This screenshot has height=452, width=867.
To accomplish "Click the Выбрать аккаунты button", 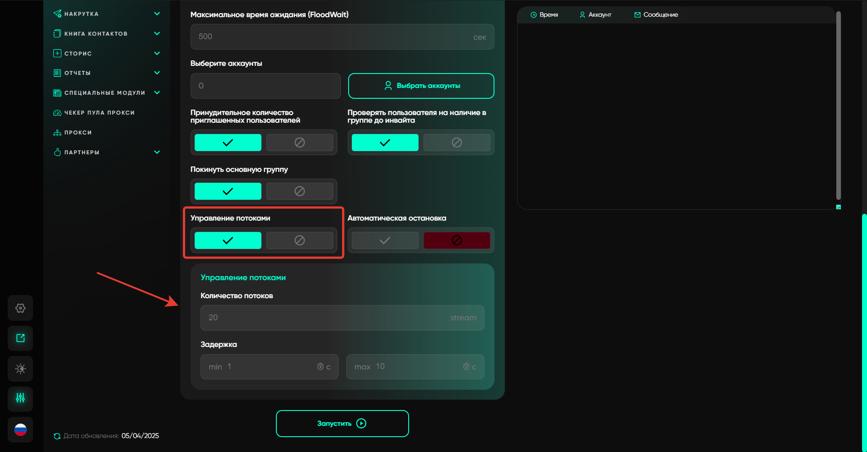I will coord(421,86).
